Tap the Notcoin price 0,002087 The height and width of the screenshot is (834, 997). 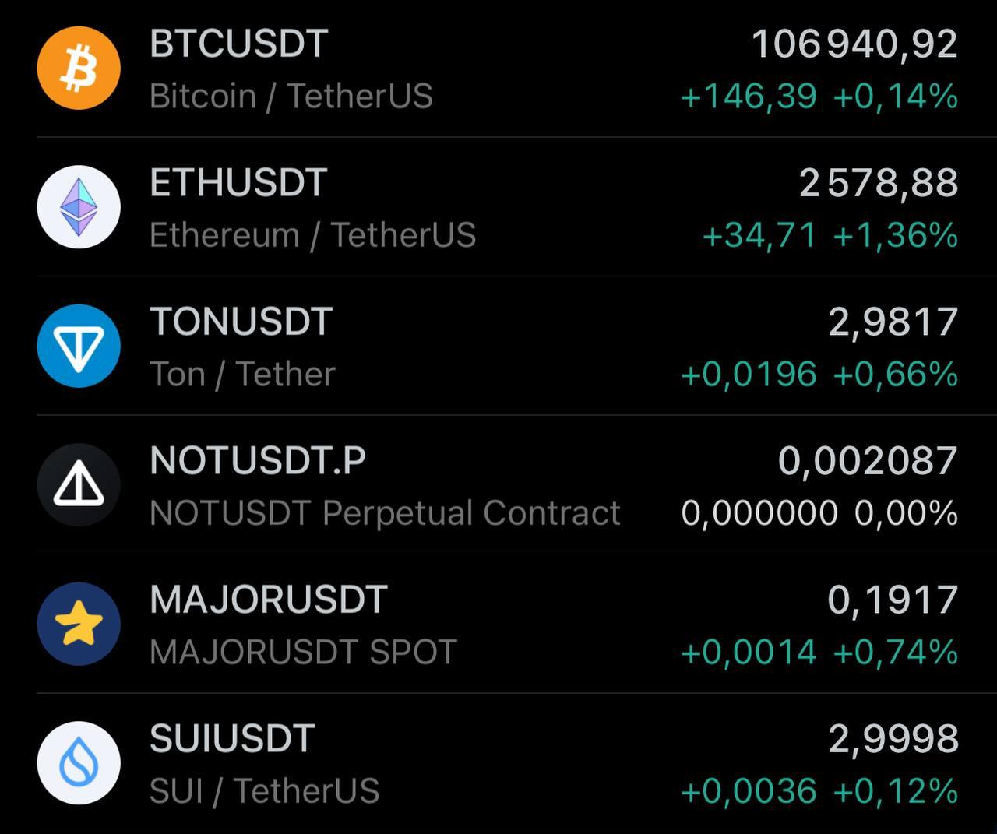(868, 461)
